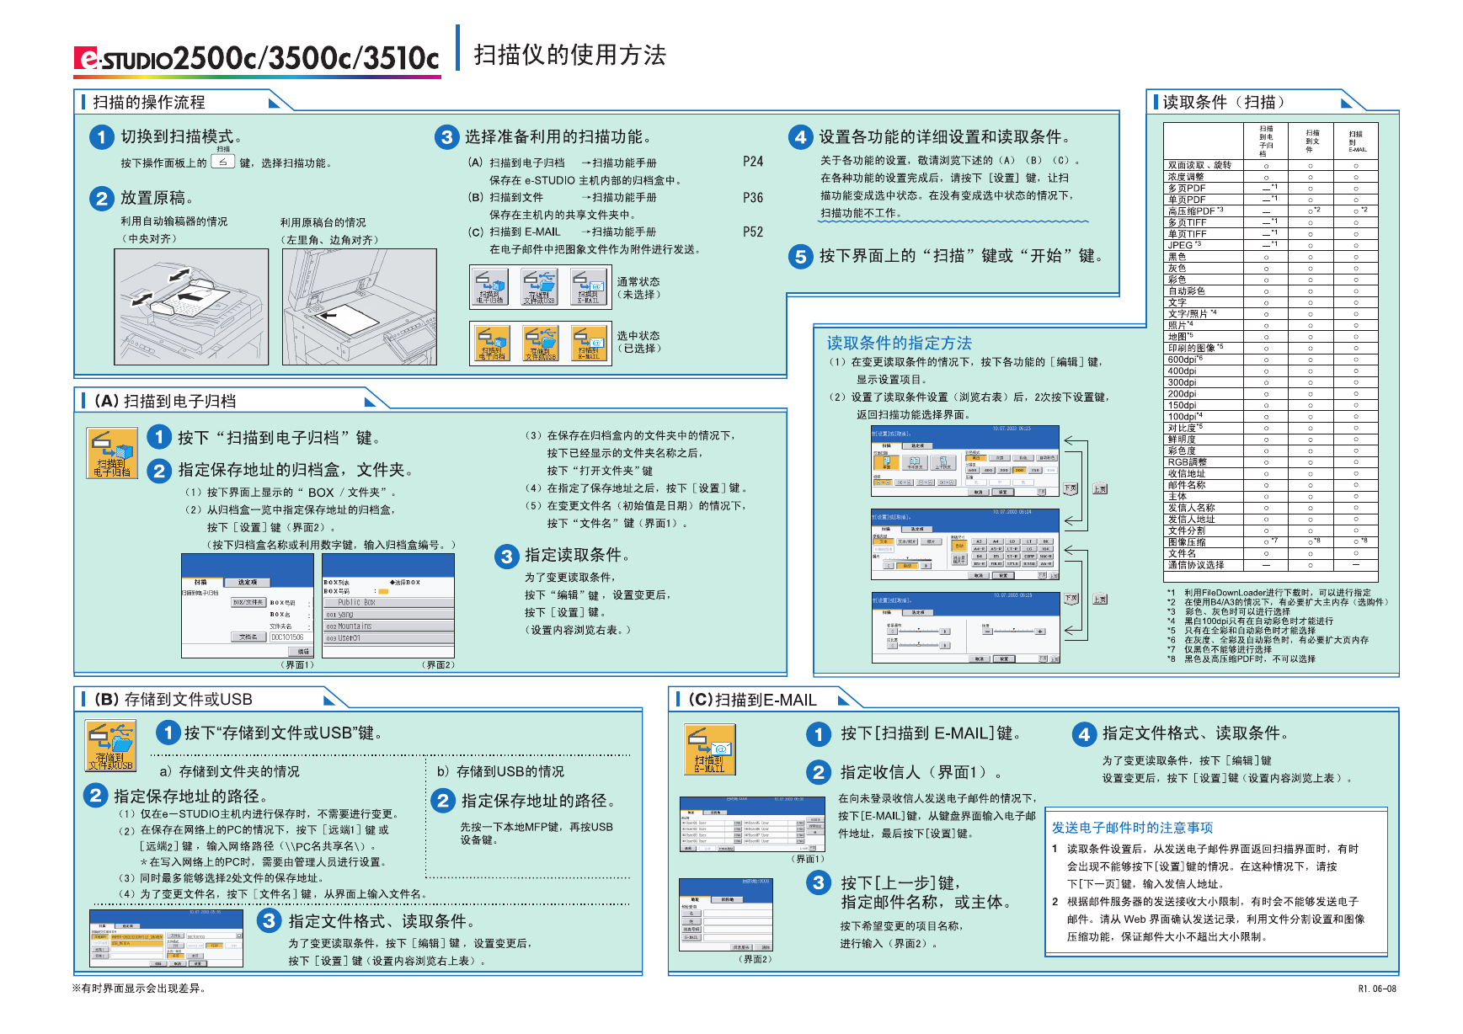The image size is (1463, 1034).
Task: Click the RGB調整 row label in the table
Action: point(1187,461)
